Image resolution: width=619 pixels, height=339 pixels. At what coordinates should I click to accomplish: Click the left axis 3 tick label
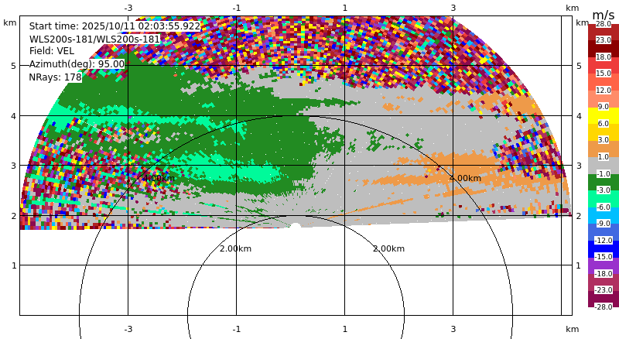pos(14,166)
